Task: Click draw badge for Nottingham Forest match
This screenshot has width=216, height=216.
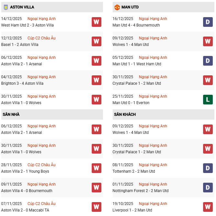Action: point(208,188)
